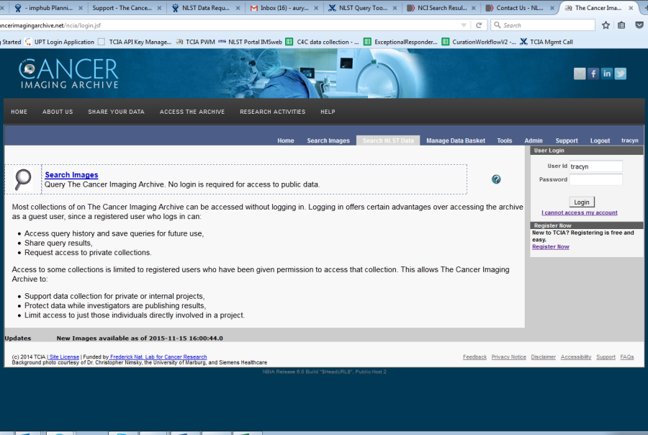Switch to the Gmail 'Inbox (16)' tab
The height and width of the screenshot is (435, 648).
[x=284, y=8]
